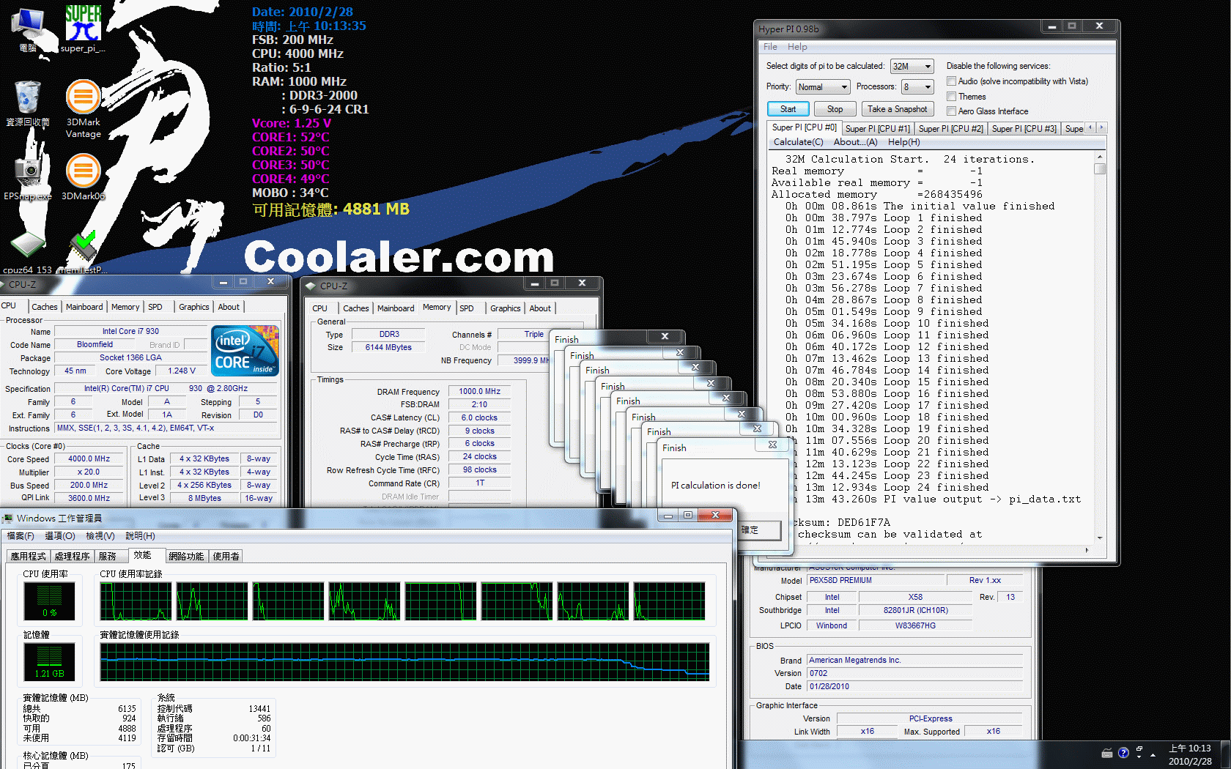Click the language bar help icon in taskbar

click(1123, 753)
